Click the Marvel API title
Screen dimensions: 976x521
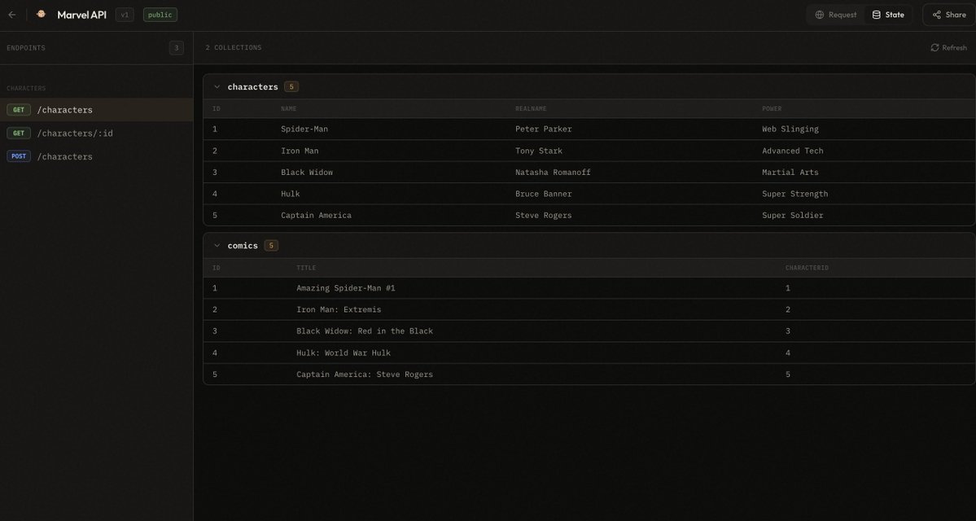(81, 15)
